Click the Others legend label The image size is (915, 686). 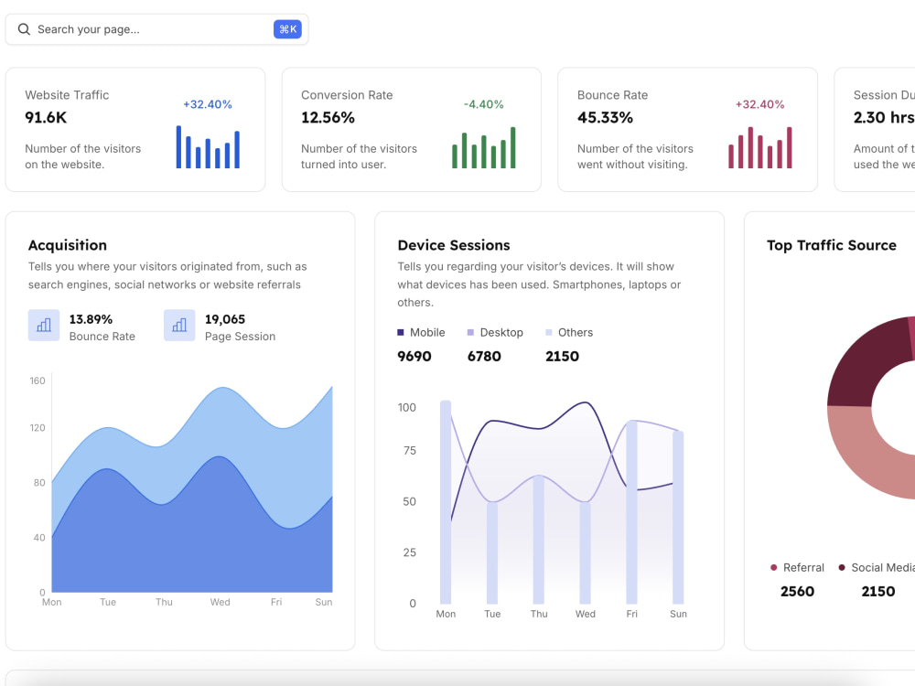tap(576, 333)
